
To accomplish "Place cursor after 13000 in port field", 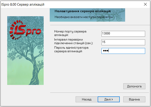I will pyautogui.click(x=110, y=34).
